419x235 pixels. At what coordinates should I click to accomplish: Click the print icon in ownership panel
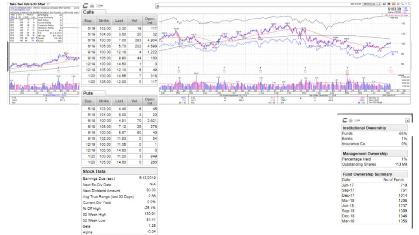click(x=350, y=121)
